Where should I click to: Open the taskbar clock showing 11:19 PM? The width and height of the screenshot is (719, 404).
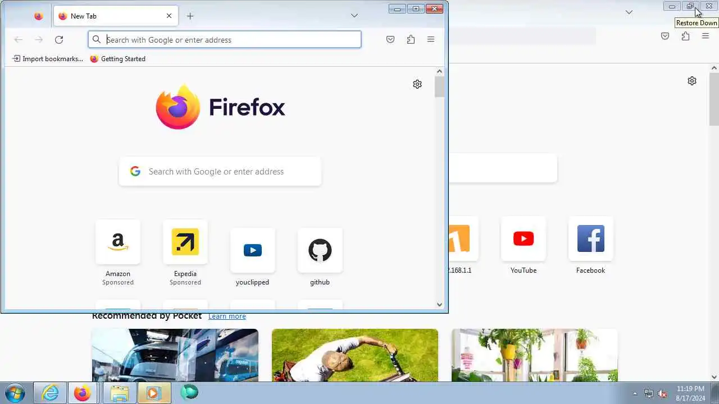[x=690, y=393]
